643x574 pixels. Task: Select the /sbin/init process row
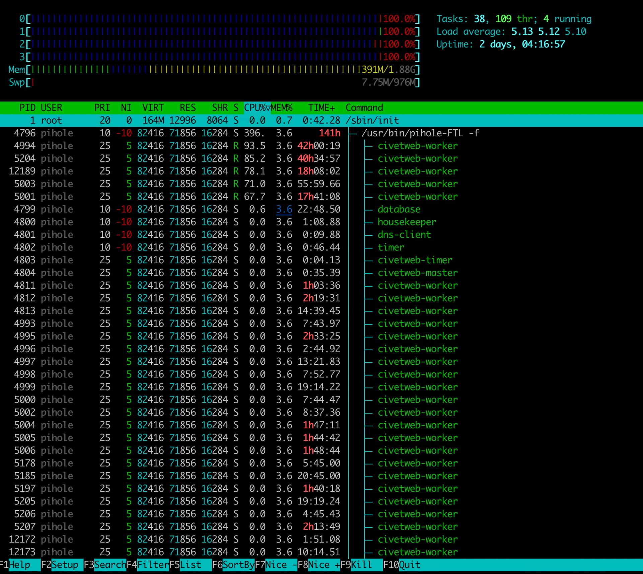click(x=372, y=120)
